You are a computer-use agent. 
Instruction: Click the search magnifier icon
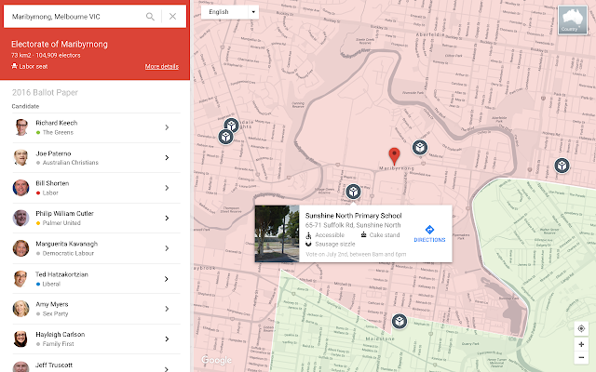click(150, 17)
